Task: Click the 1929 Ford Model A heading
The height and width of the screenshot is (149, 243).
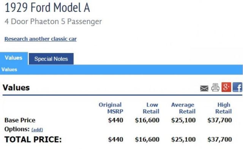Action: pyautogui.click(x=47, y=8)
